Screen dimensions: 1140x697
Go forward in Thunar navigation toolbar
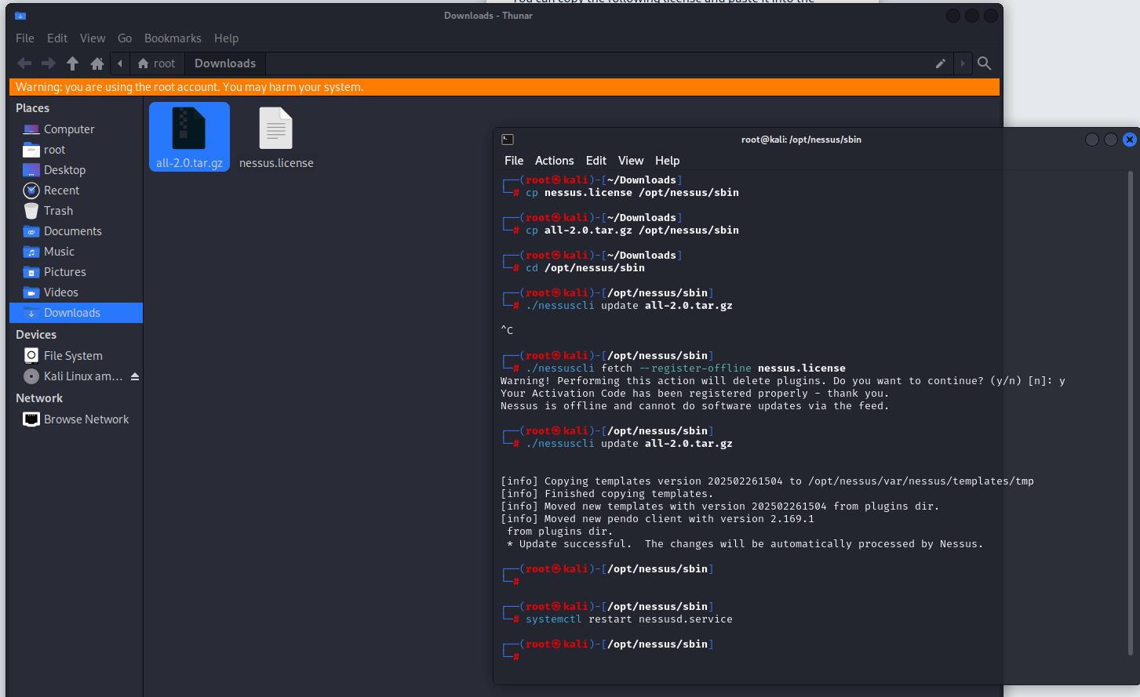click(49, 64)
